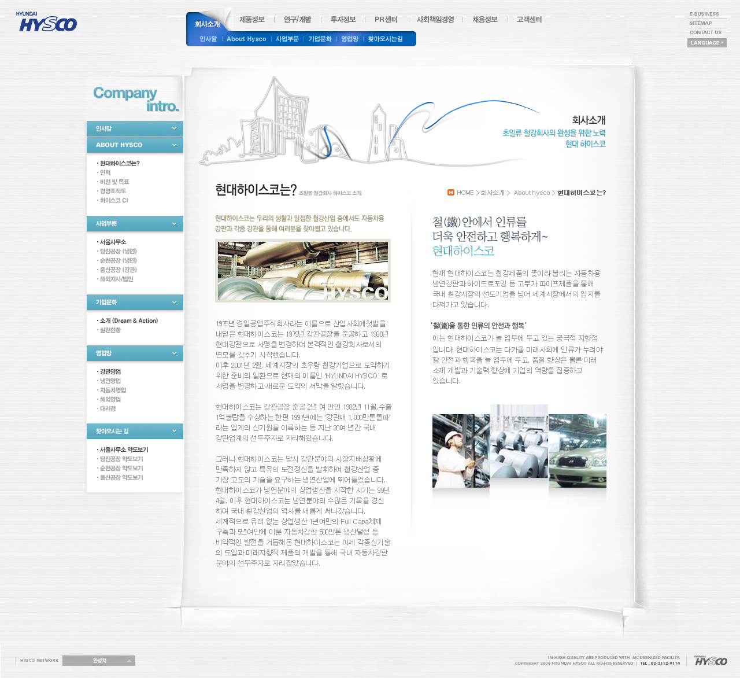Open the 제품정보 main menu item

tap(252, 20)
